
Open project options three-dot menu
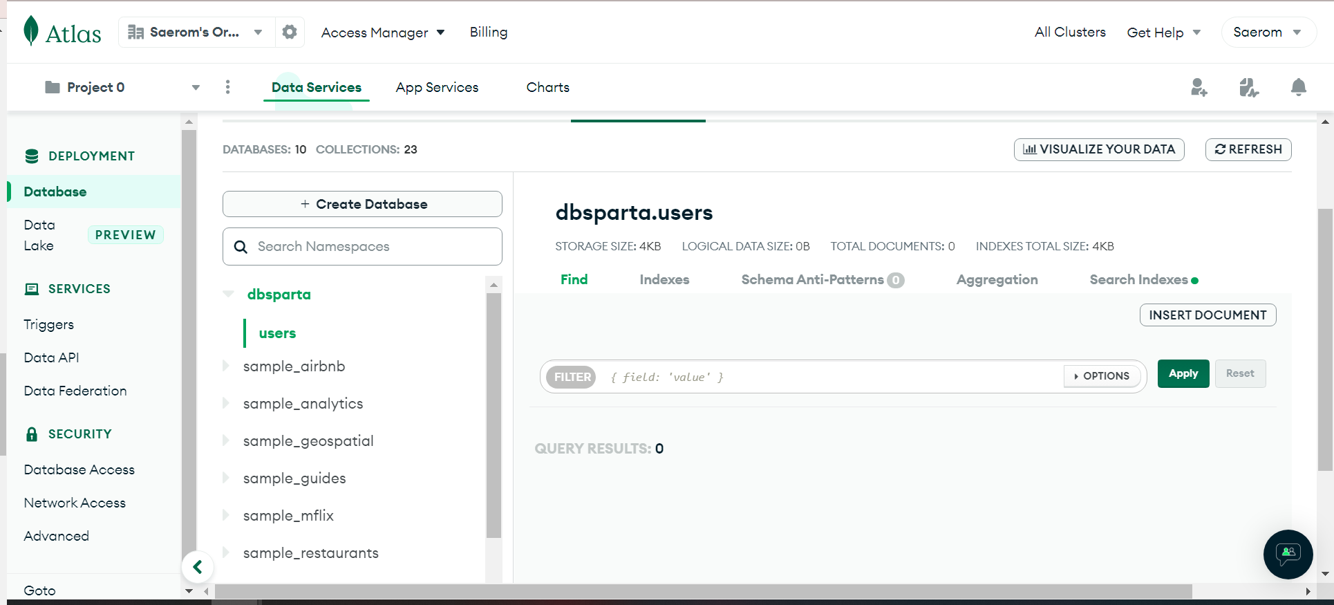point(227,87)
